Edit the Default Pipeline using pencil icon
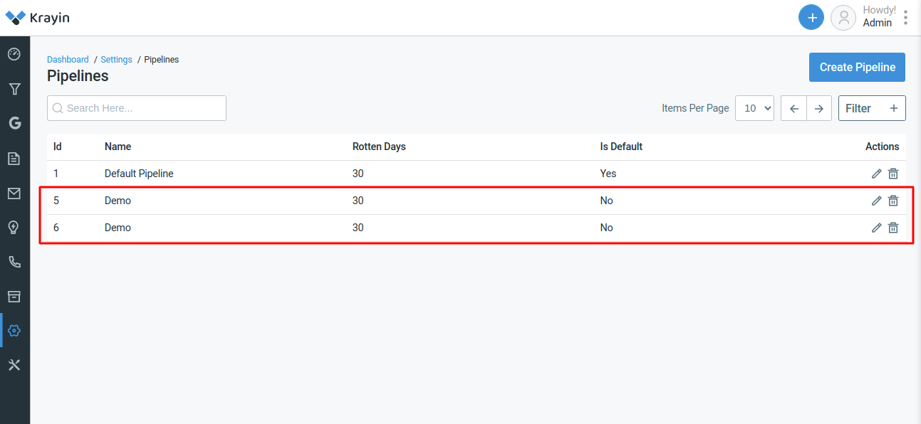This screenshot has height=424, width=921. pos(876,173)
